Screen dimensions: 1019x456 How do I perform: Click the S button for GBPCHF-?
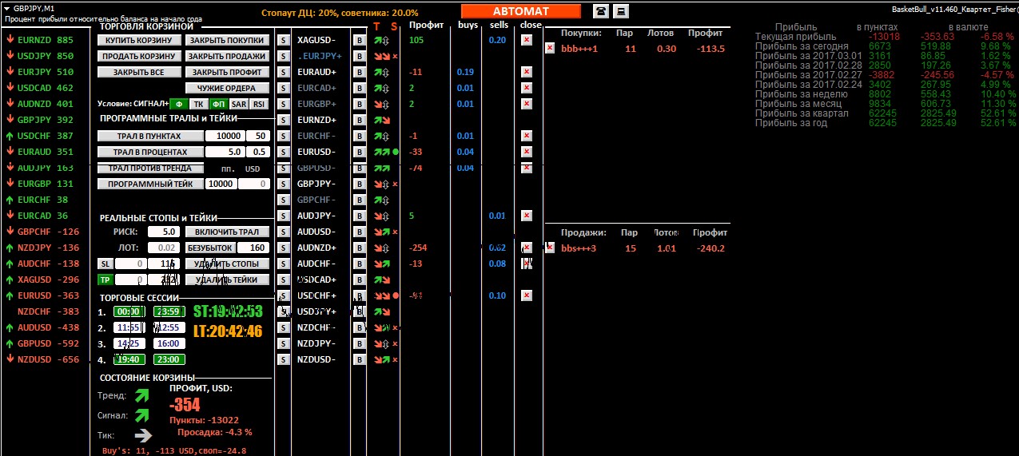coord(283,200)
